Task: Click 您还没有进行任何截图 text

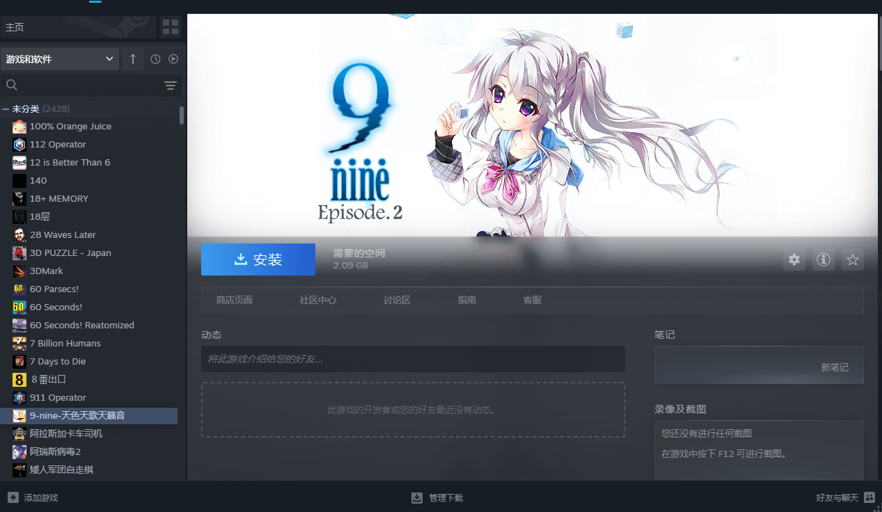Action: (707, 433)
